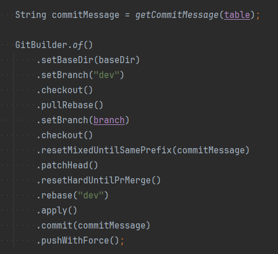Click the underlined table parameter
The image size is (278, 254).
click(x=237, y=15)
